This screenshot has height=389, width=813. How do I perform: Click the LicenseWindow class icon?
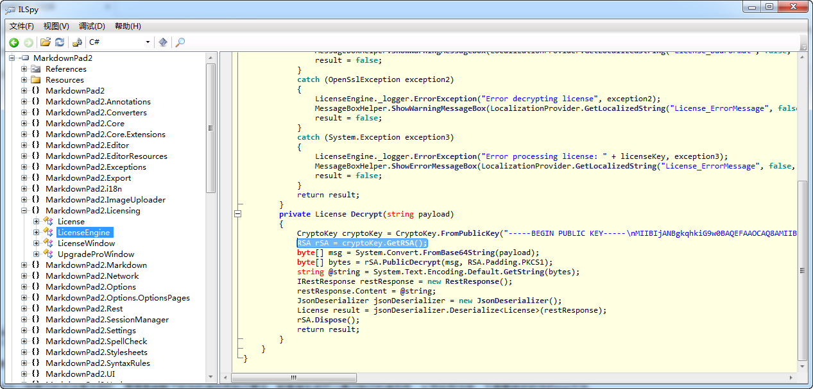pos(49,243)
